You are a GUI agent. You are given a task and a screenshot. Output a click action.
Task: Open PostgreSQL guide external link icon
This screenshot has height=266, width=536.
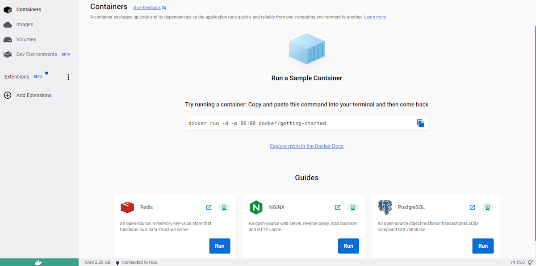point(472,208)
